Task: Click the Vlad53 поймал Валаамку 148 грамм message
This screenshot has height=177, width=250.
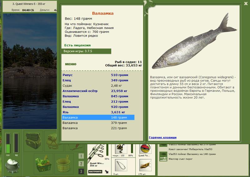Action: pos(192,154)
